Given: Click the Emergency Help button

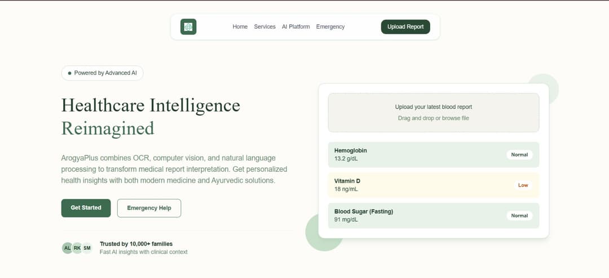Looking at the screenshot, I should click(149, 208).
